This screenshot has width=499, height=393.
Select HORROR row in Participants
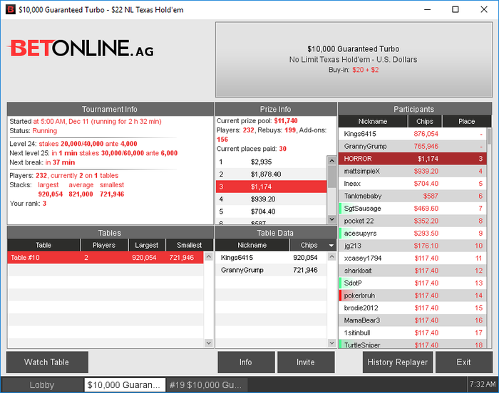(x=413, y=159)
